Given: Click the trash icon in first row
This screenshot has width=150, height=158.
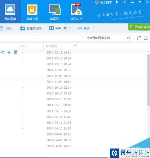Looking at the screenshot, I should [x=16, y=52].
